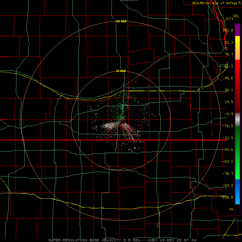The height and width of the screenshot is (242, 242).
Task: Click the 107.8 velocity scale value
Action: (228, 30)
